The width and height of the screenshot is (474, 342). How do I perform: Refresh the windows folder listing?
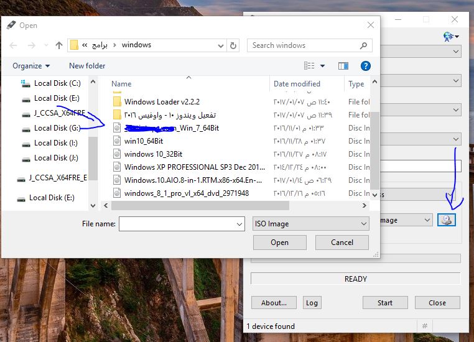pos(233,45)
